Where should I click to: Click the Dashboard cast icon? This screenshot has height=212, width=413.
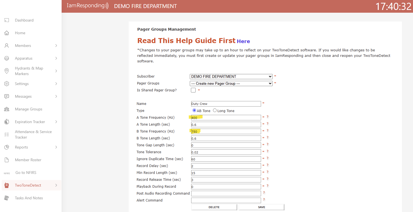[x=7, y=20]
